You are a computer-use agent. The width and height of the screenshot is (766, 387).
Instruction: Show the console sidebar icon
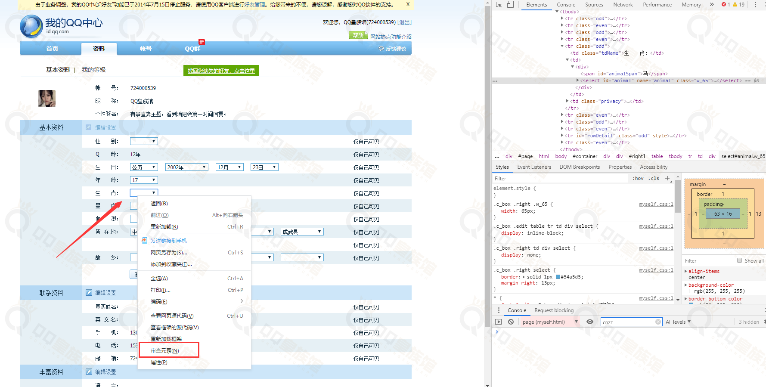pos(499,322)
